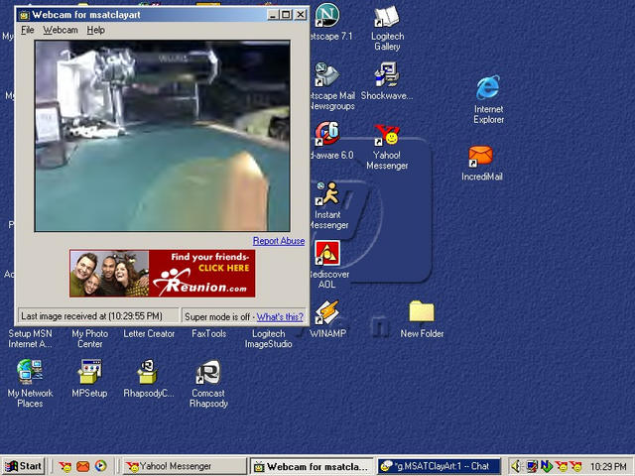Select the Letter Creator desktop label
Image resolution: width=635 pixels, height=476 pixels.
[x=149, y=334]
